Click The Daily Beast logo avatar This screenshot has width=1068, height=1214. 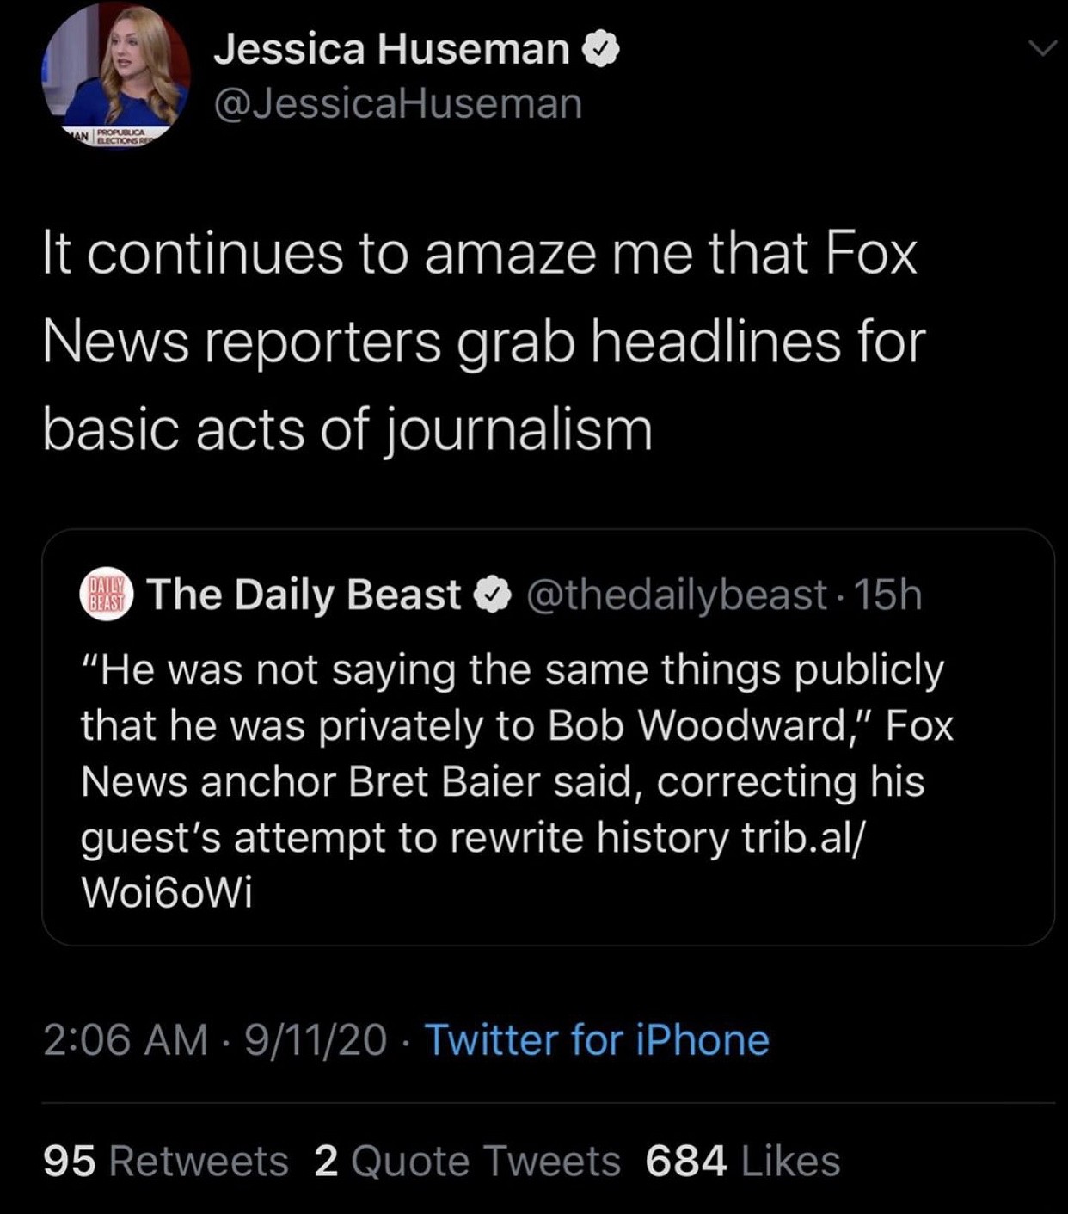[107, 595]
